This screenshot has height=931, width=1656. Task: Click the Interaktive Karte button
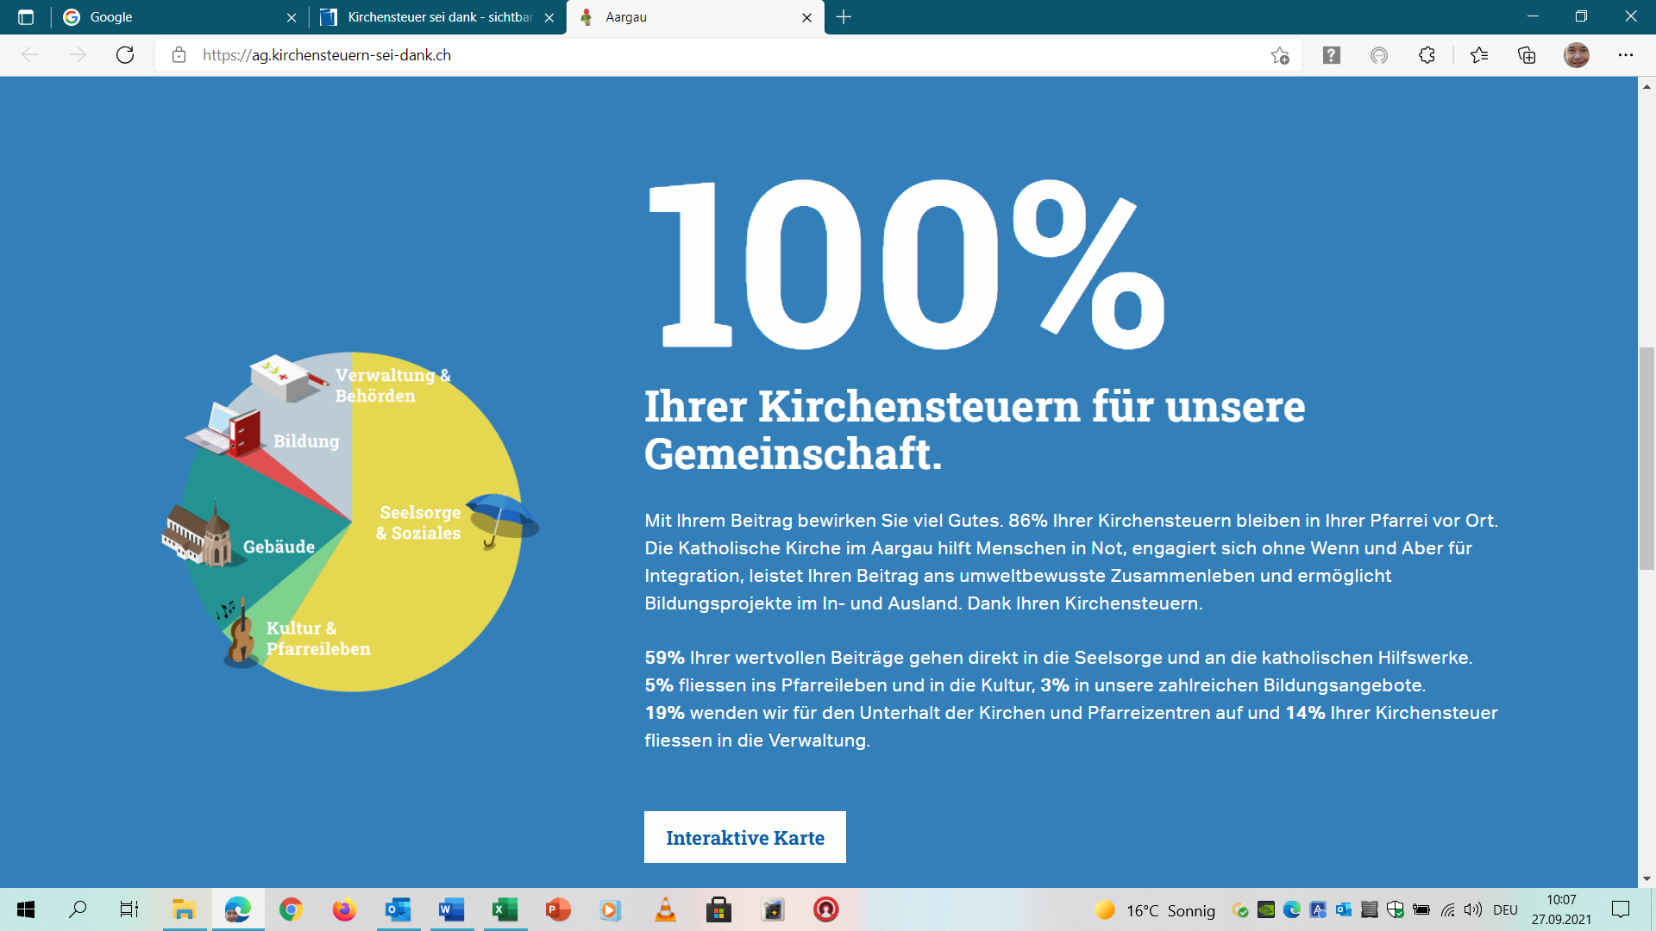tap(745, 837)
